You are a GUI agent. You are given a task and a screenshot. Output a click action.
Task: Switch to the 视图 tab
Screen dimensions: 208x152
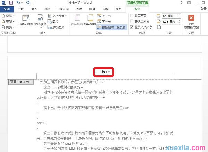pos(118,9)
